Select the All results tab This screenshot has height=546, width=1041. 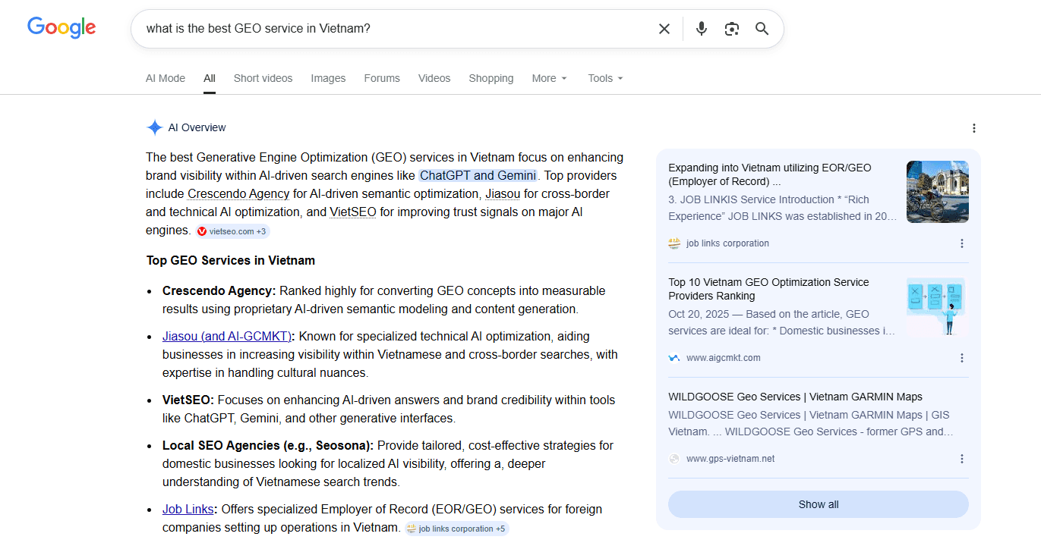click(x=210, y=78)
